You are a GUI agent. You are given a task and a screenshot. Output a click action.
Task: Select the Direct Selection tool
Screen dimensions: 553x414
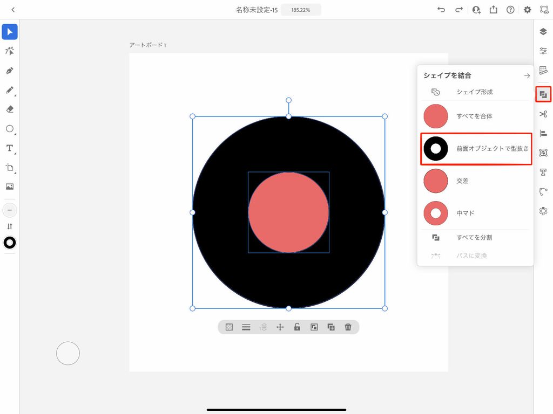[x=10, y=51]
